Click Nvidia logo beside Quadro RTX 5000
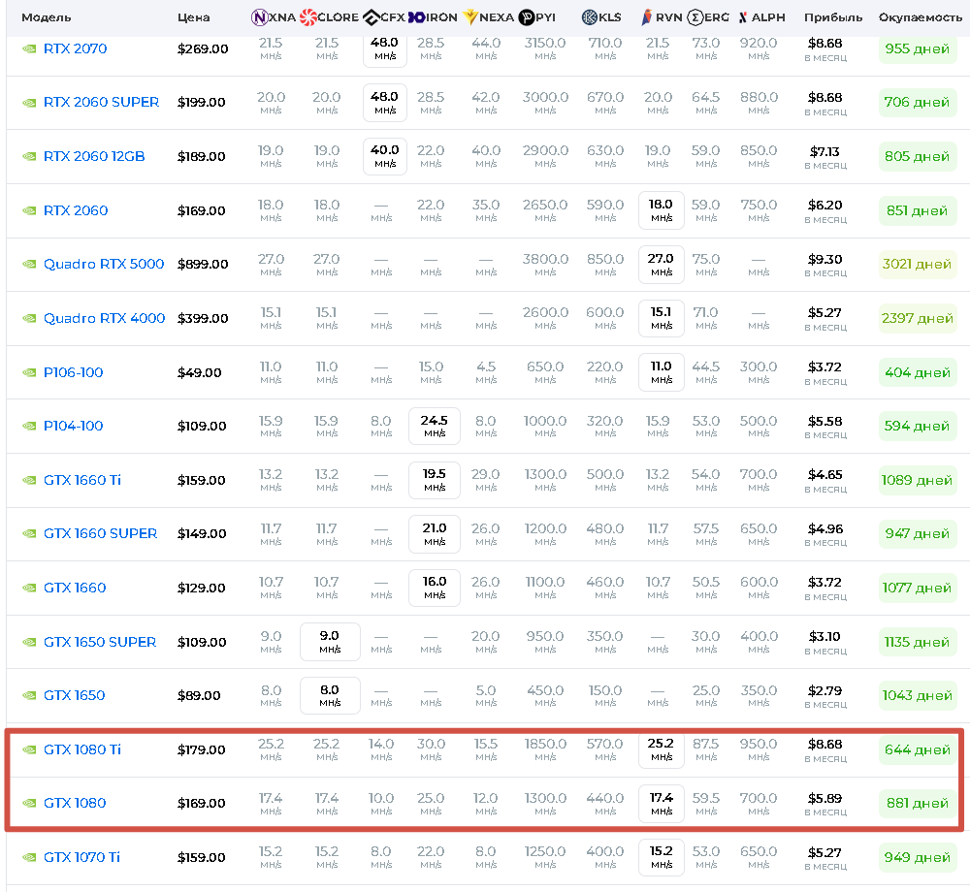The width and height of the screenshot is (970, 892). point(29,265)
